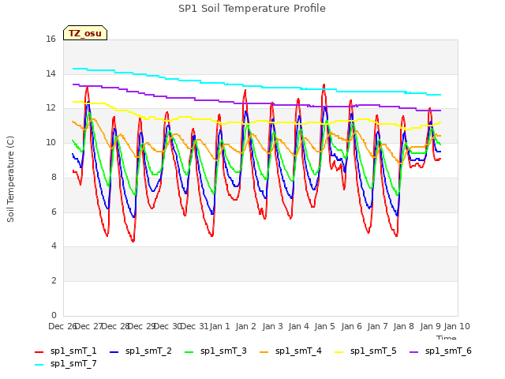
Task: Click the Soil Temperature (C) axis label
Action: (x=10, y=179)
